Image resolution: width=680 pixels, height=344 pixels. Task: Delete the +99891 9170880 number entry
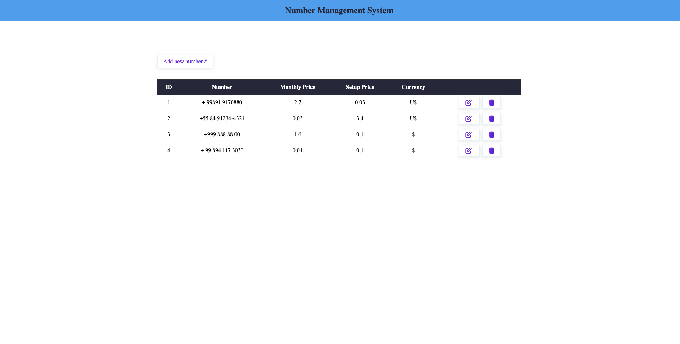(492, 103)
